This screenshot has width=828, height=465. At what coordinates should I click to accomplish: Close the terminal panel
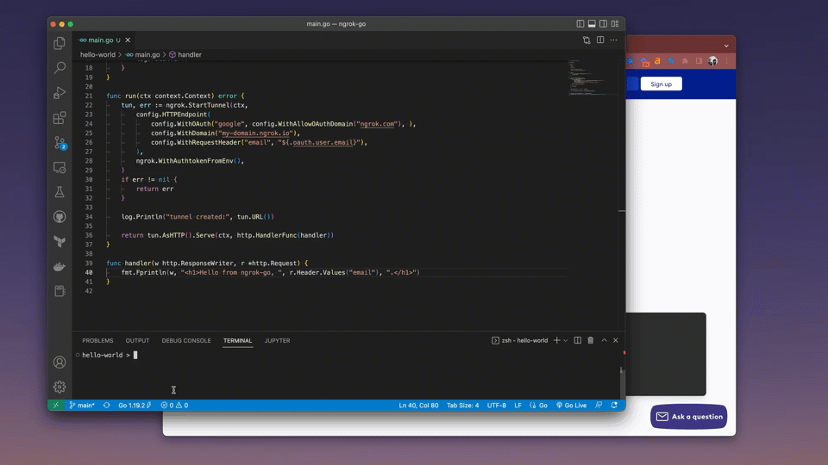coord(616,341)
